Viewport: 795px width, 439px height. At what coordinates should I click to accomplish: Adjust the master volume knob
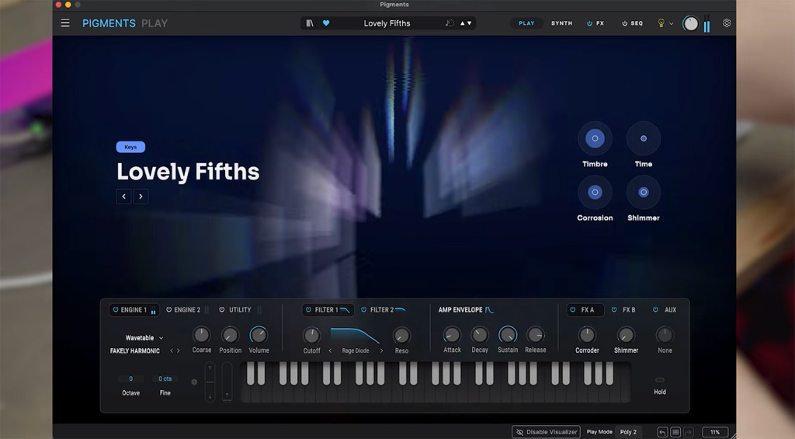pos(690,23)
